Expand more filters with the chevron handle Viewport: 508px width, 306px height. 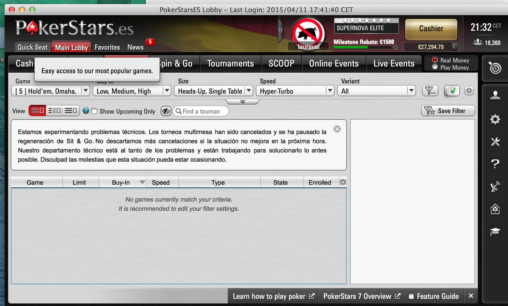(x=243, y=102)
